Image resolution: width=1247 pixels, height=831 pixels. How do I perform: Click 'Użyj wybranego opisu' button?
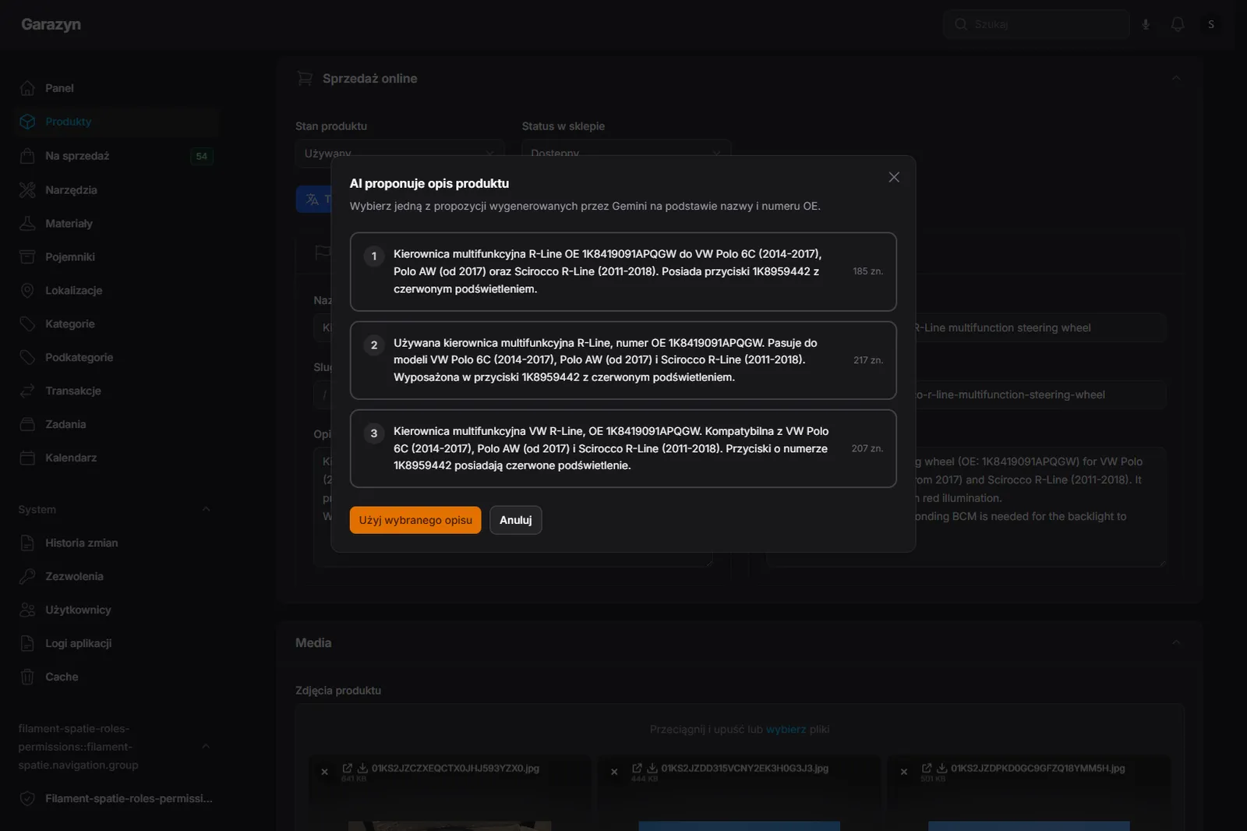(x=415, y=520)
